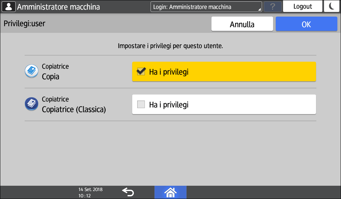Toggle the yellow "Ha i privilegi" Copia row
Viewport: 341px width, 199px height.
tap(224, 72)
